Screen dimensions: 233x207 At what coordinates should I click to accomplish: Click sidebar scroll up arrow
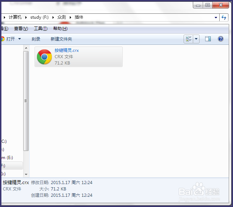[x=26, y=48]
